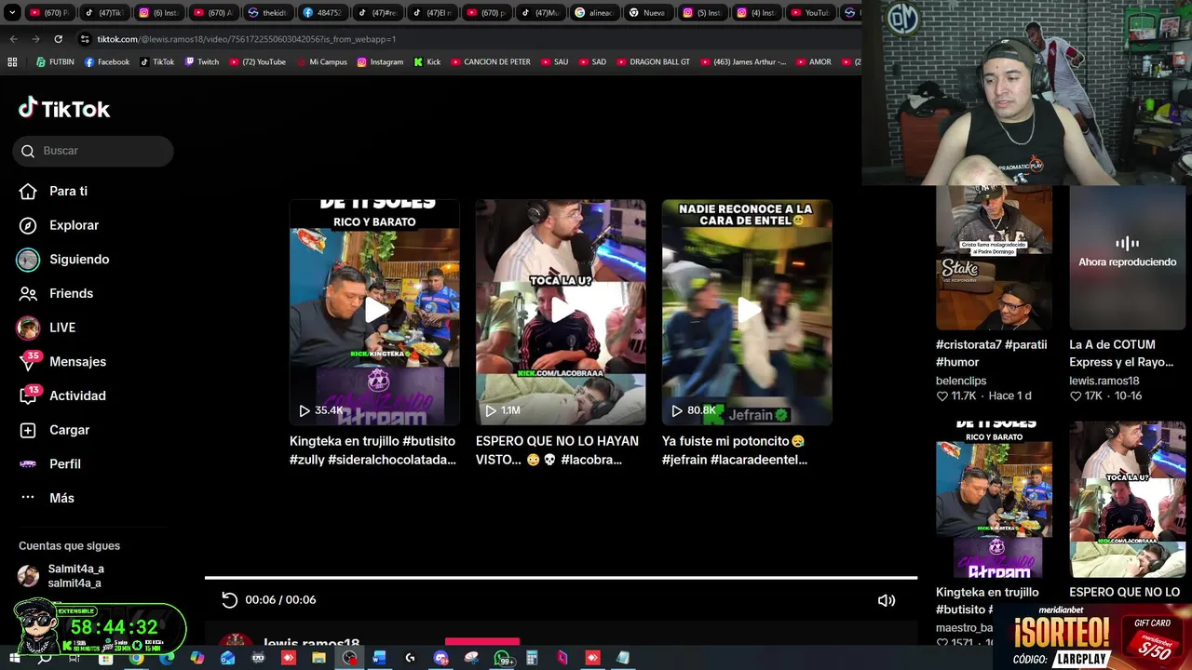Open the Twitch bookmark
Image resolution: width=1192 pixels, height=670 pixels.
click(202, 62)
